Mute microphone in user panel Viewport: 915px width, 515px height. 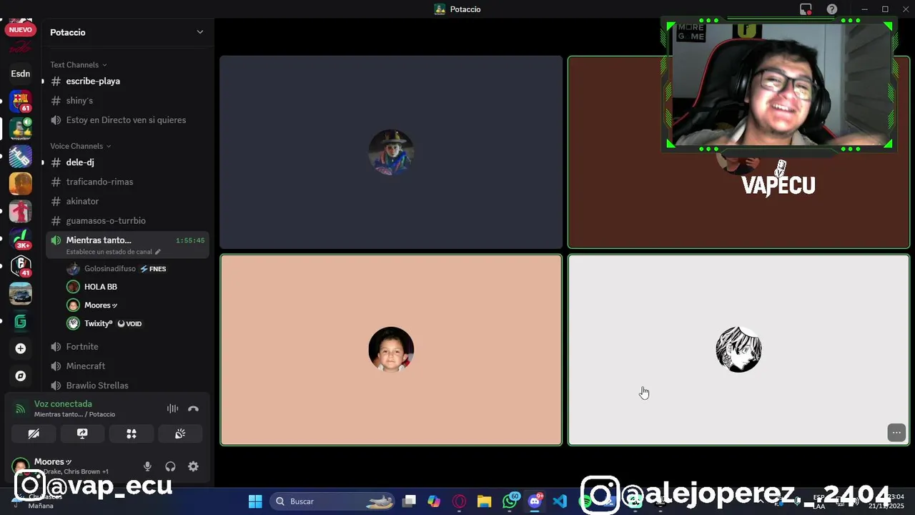click(x=147, y=466)
